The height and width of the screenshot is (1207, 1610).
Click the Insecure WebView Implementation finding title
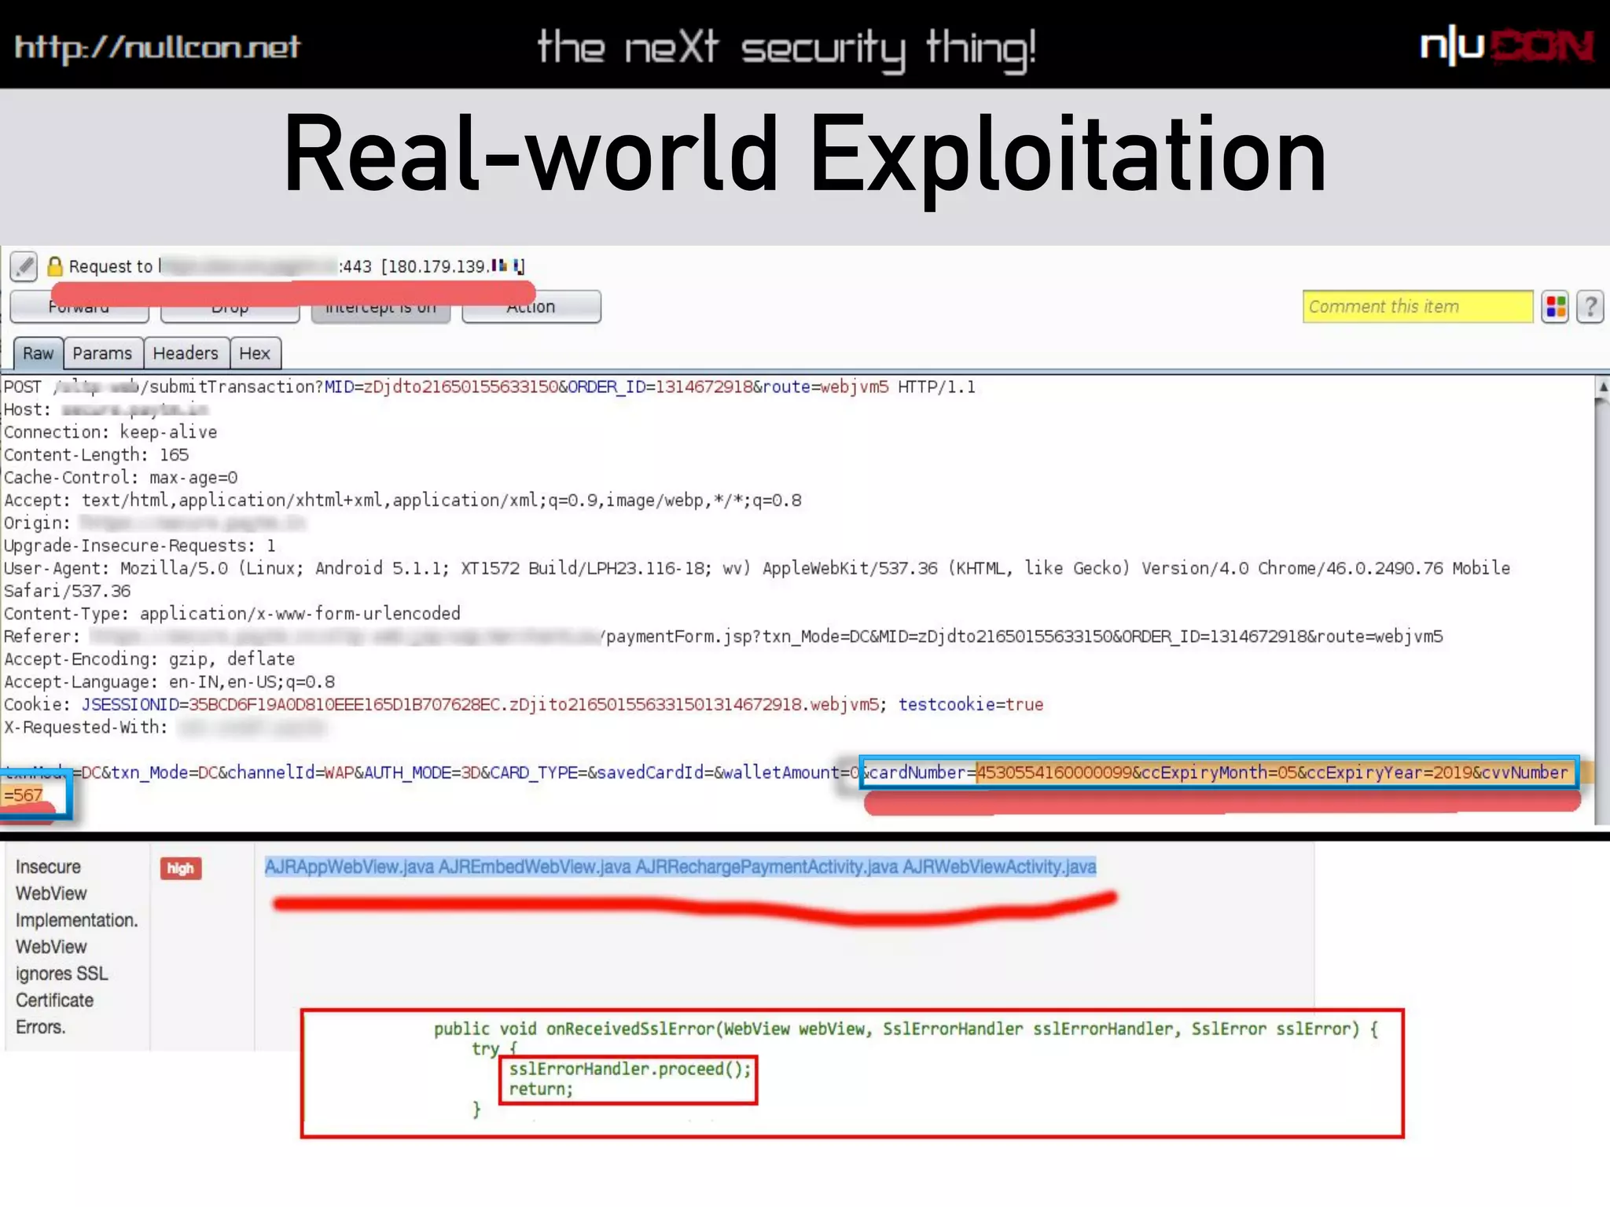76,947
